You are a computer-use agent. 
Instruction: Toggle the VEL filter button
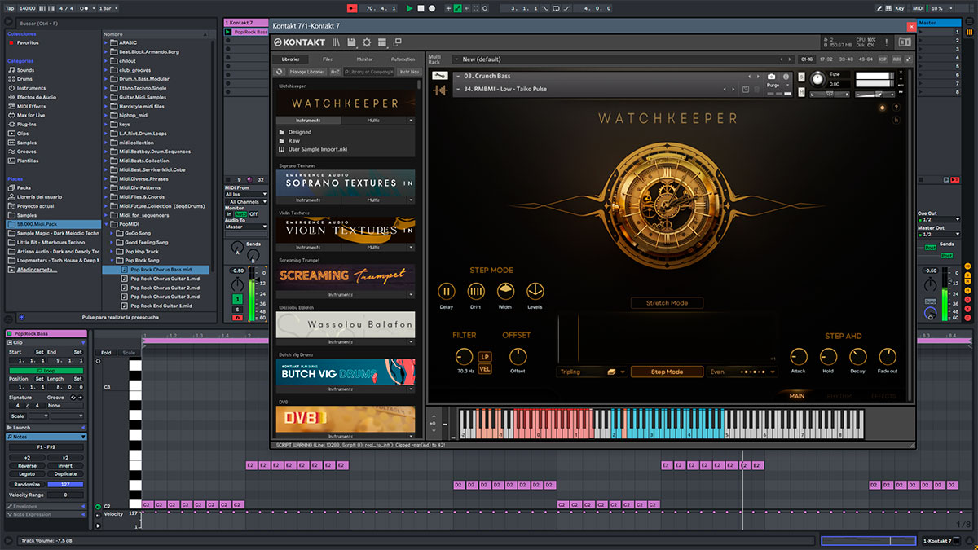point(485,369)
